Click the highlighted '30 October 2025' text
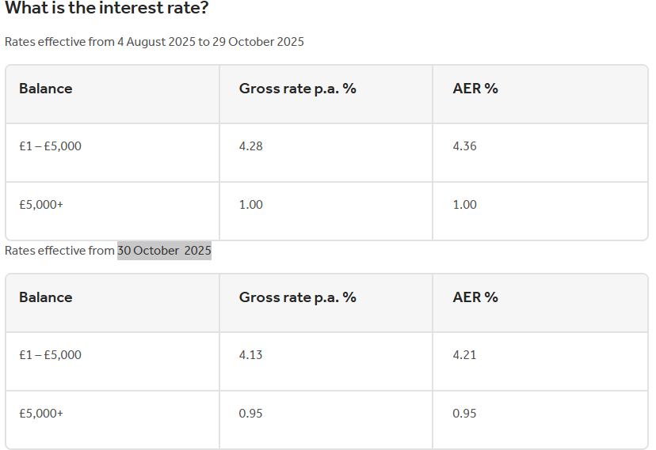The image size is (656, 450). pyautogui.click(x=164, y=251)
